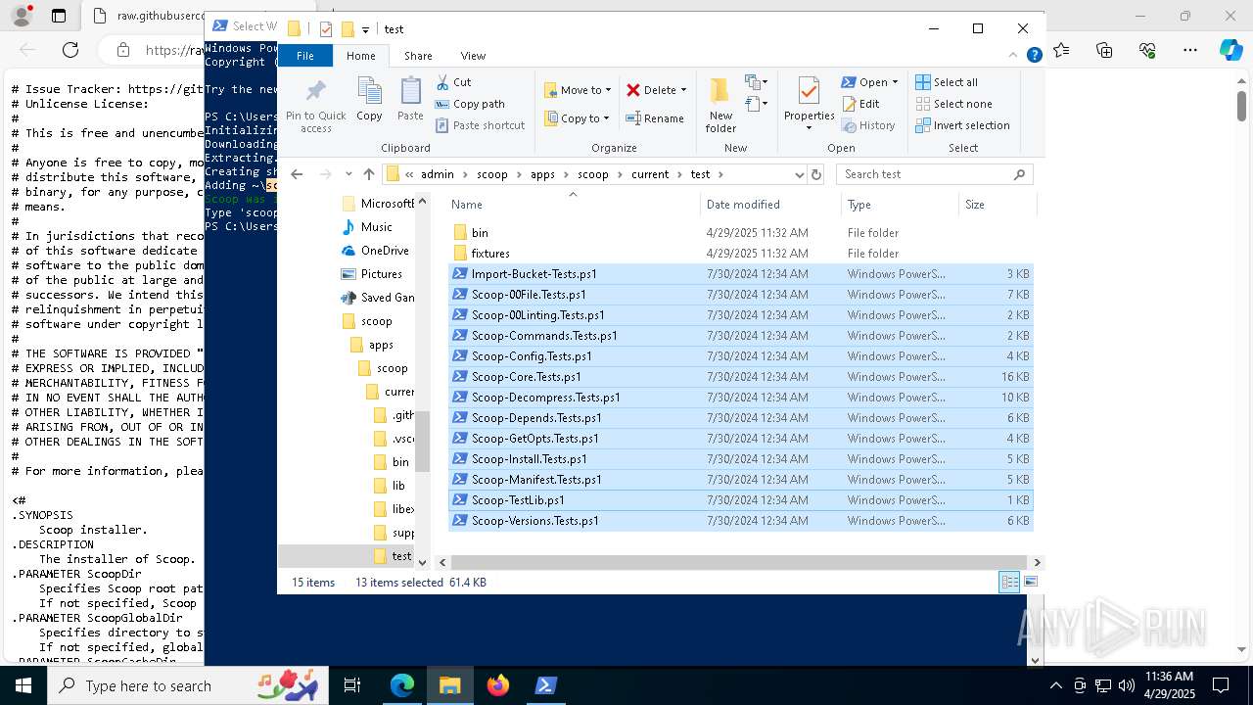Click the navigation pane scroll down arrow
The height and width of the screenshot is (705, 1253).
423,562
